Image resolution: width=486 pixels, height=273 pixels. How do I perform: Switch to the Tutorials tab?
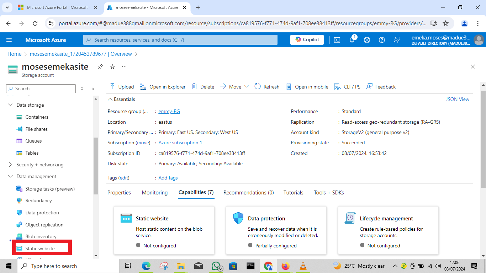click(x=294, y=193)
